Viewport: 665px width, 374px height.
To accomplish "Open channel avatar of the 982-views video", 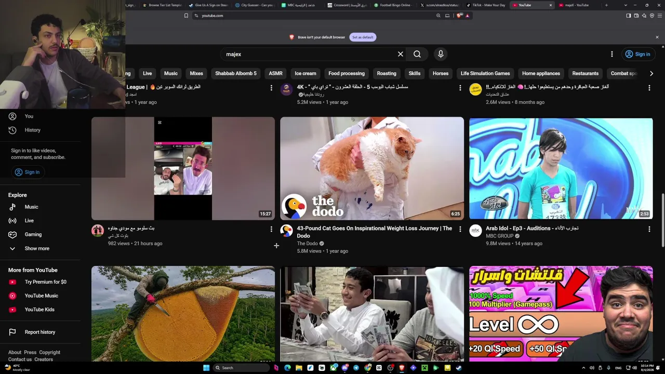I will [x=98, y=231].
